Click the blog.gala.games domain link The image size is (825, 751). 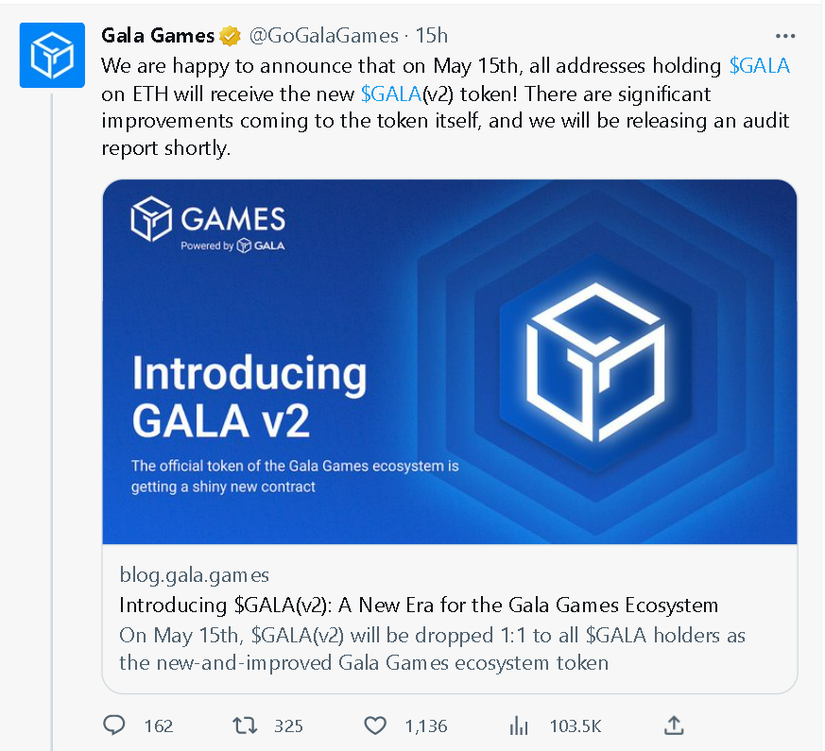click(x=194, y=574)
